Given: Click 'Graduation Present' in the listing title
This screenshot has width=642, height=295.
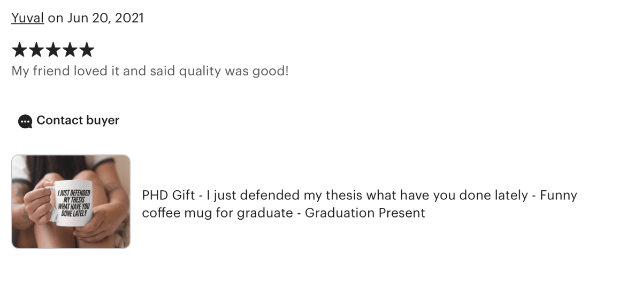Looking at the screenshot, I should pyautogui.click(x=365, y=213).
